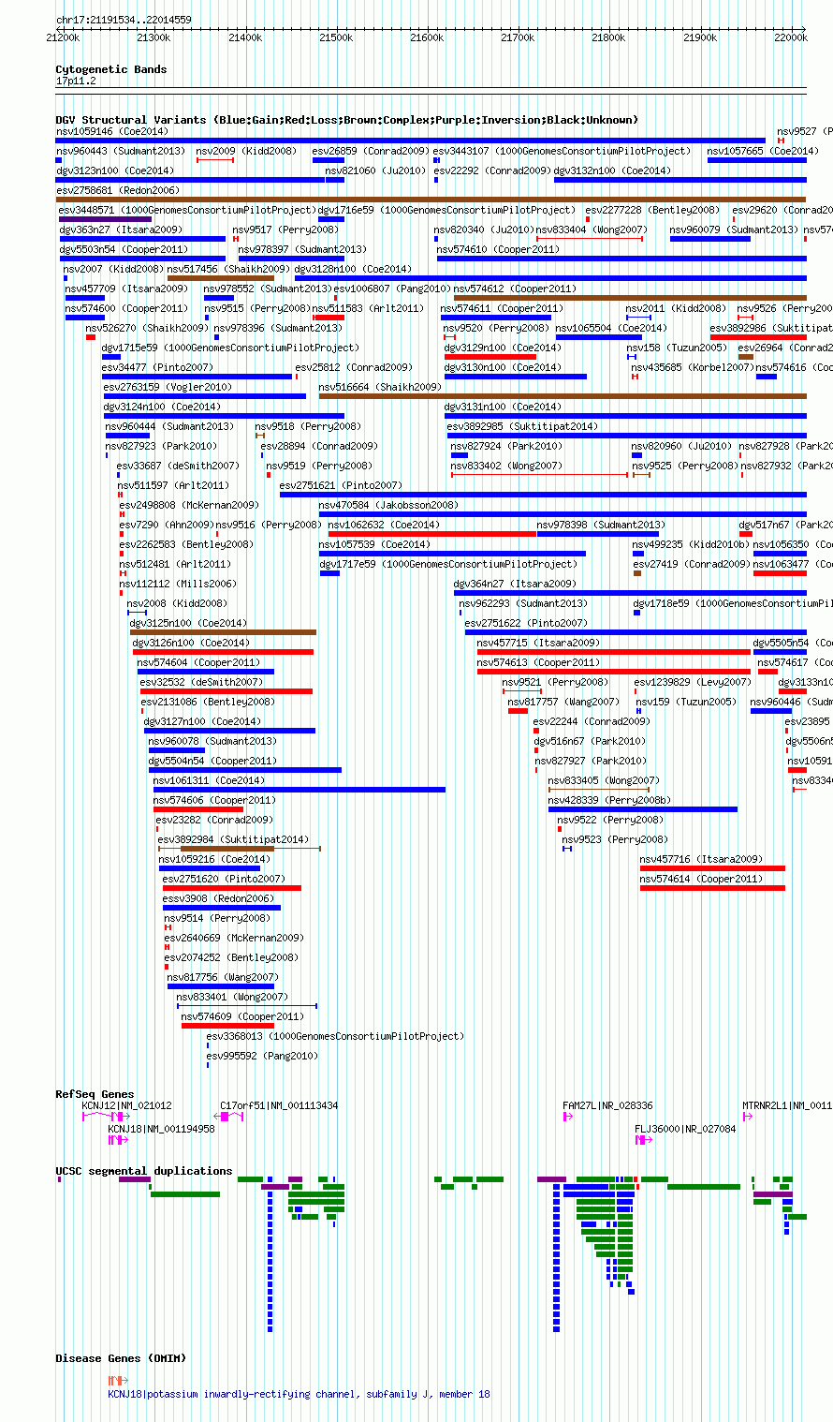Click the esv995592 (Pang2010) variant label
Screen dimensions: 833x1422
[x=262, y=1056]
